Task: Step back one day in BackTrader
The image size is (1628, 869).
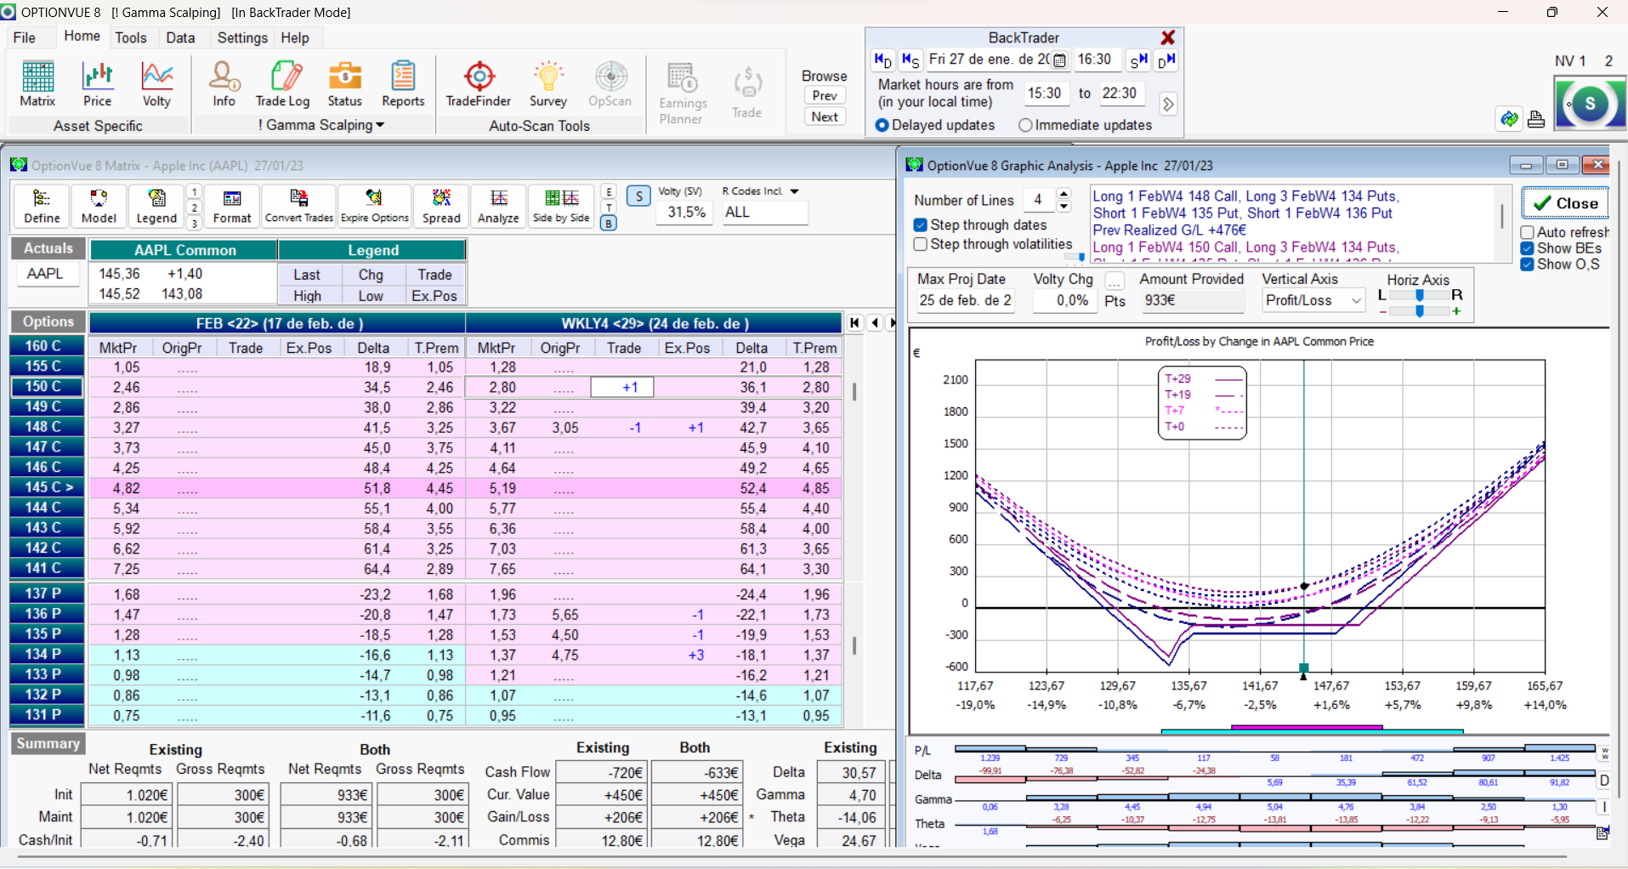Action: (883, 60)
